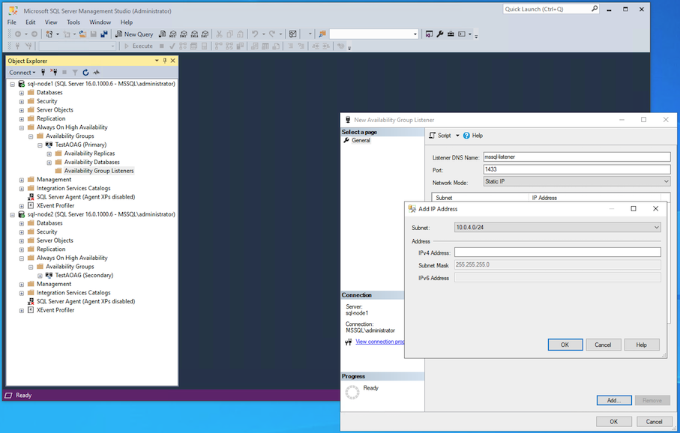This screenshot has width=680, height=433.
Task: Open the Help menu in menu bar
Action: point(127,22)
